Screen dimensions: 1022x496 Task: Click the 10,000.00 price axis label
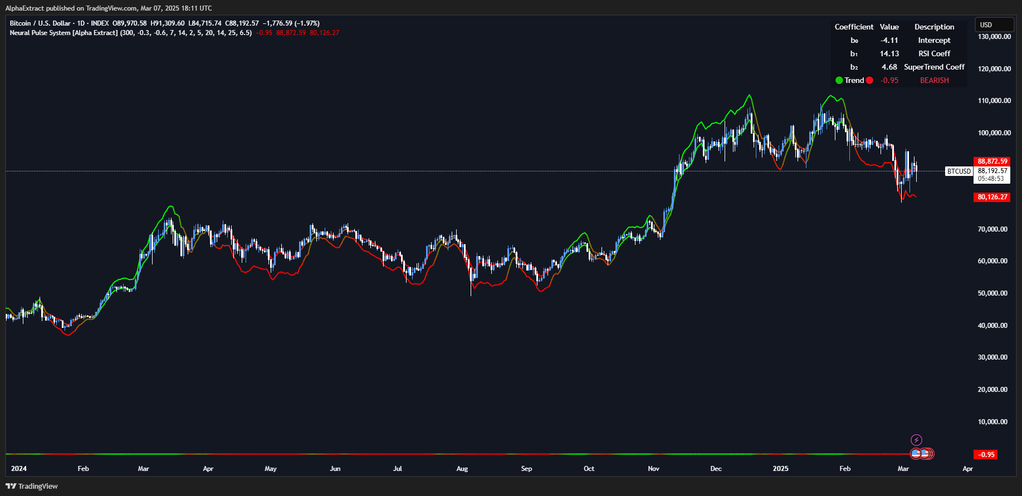click(992, 422)
